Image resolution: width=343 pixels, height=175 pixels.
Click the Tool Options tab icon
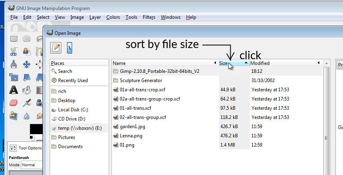[13, 148]
